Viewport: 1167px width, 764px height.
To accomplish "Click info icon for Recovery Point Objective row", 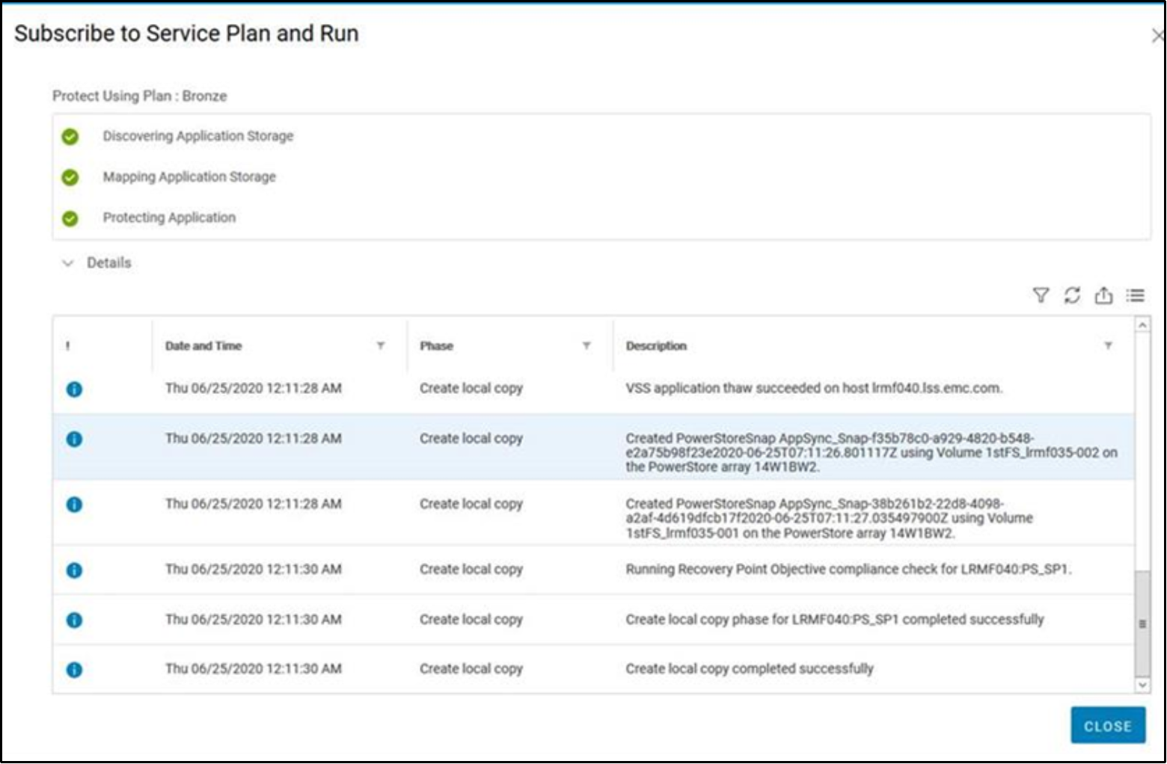I will click(x=74, y=570).
